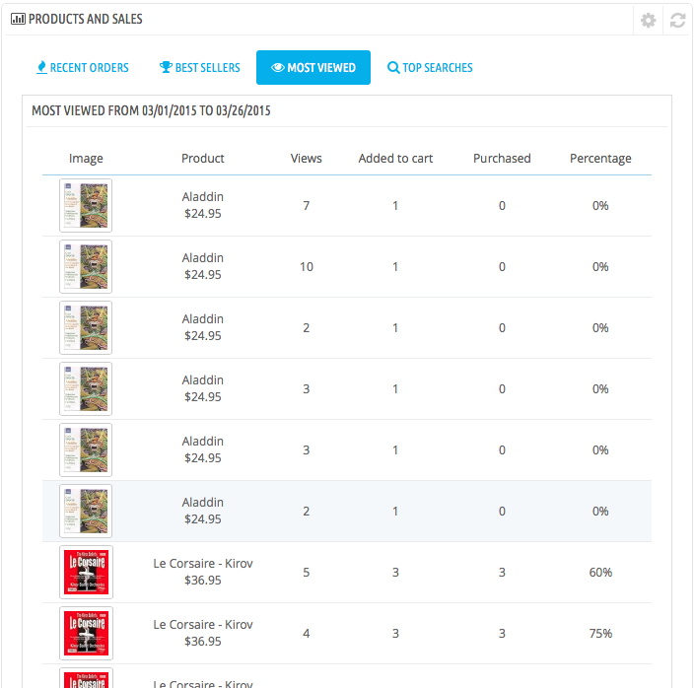The width and height of the screenshot is (695, 688).
Task: Open the panel settings gear icon
Action: click(x=648, y=20)
